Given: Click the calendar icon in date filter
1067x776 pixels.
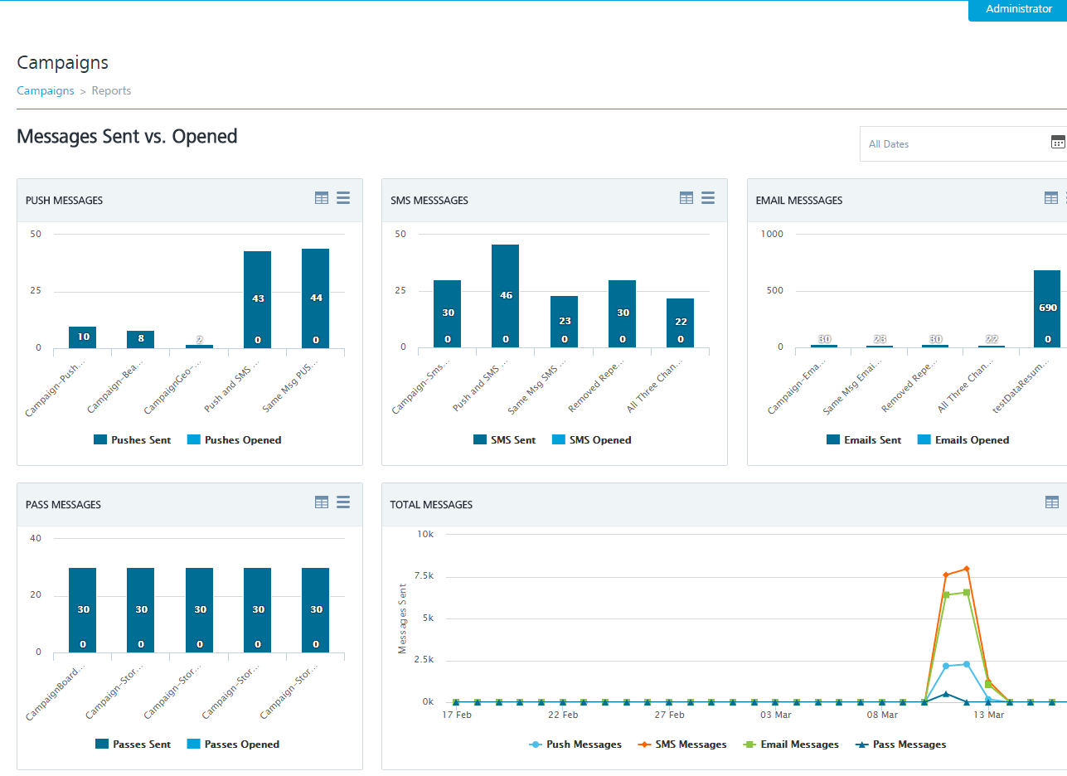Looking at the screenshot, I should coord(1058,142).
